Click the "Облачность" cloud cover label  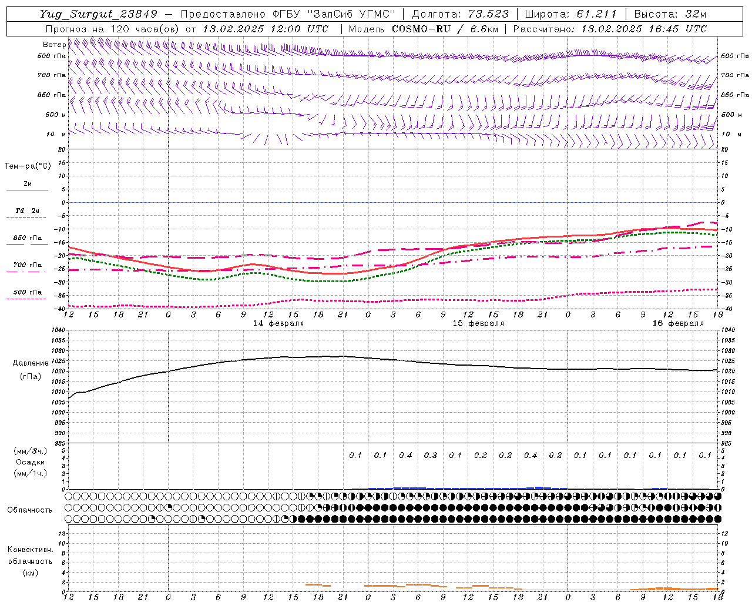tap(30, 510)
